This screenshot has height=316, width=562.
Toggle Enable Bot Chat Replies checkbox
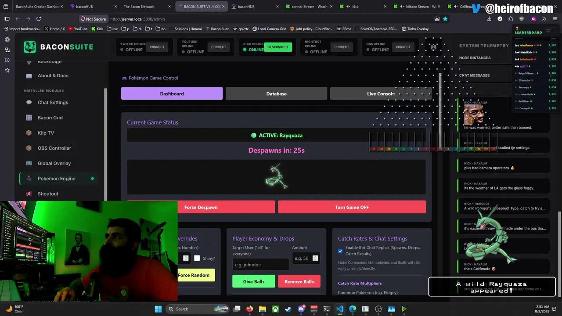point(340,251)
